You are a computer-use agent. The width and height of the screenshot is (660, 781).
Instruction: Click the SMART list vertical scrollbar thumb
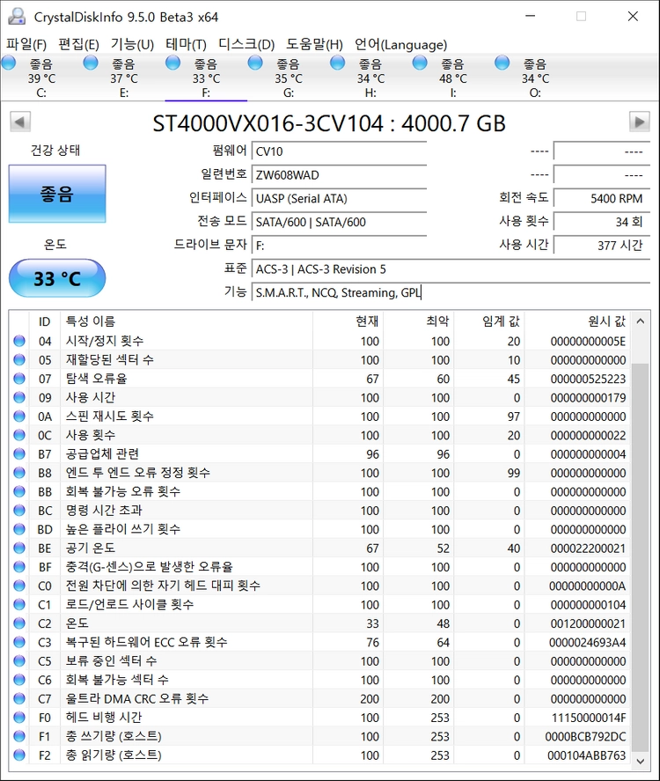point(640,558)
